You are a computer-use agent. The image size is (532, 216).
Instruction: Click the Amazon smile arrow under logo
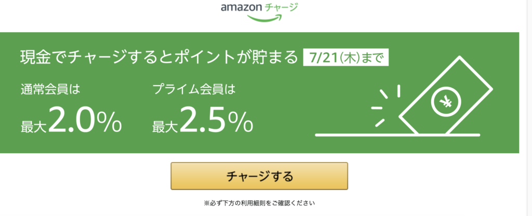click(x=264, y=17)
